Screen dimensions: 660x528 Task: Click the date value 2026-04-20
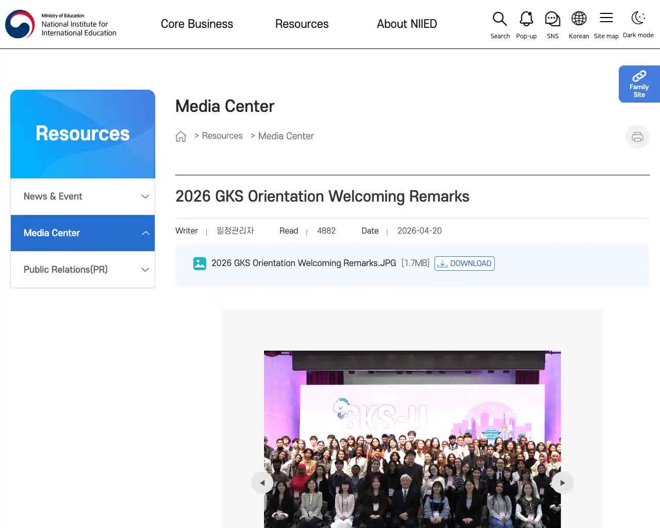(x=419, y=231)
